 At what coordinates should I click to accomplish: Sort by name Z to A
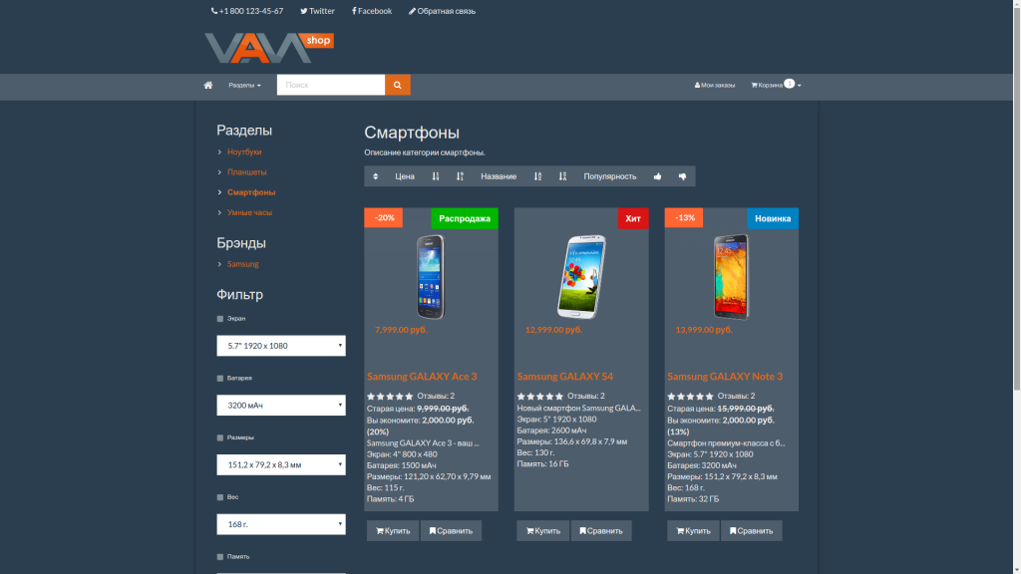pos(562,176)
